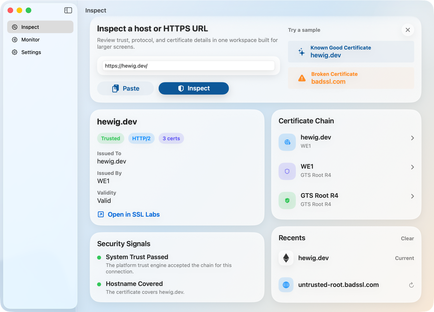
Task: Click the HTTP/2 protocol badge
Action: pyautogui.click(x=141, y=138)
